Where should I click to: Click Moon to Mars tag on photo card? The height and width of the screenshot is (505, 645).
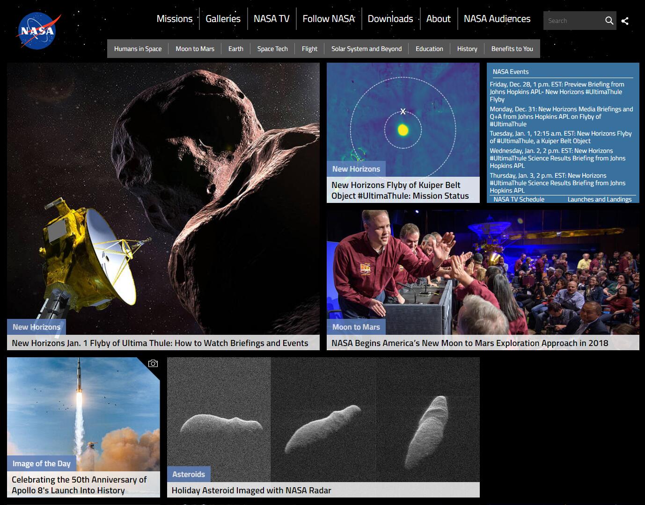point(356,327)
